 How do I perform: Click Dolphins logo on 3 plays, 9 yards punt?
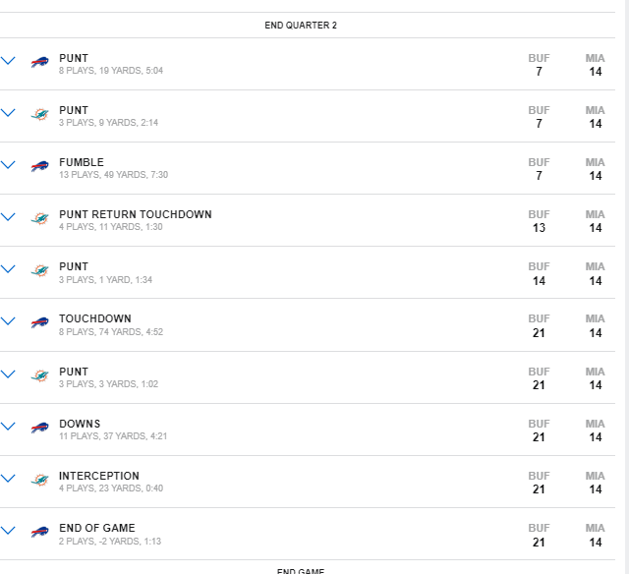click(x=39, y=114)
